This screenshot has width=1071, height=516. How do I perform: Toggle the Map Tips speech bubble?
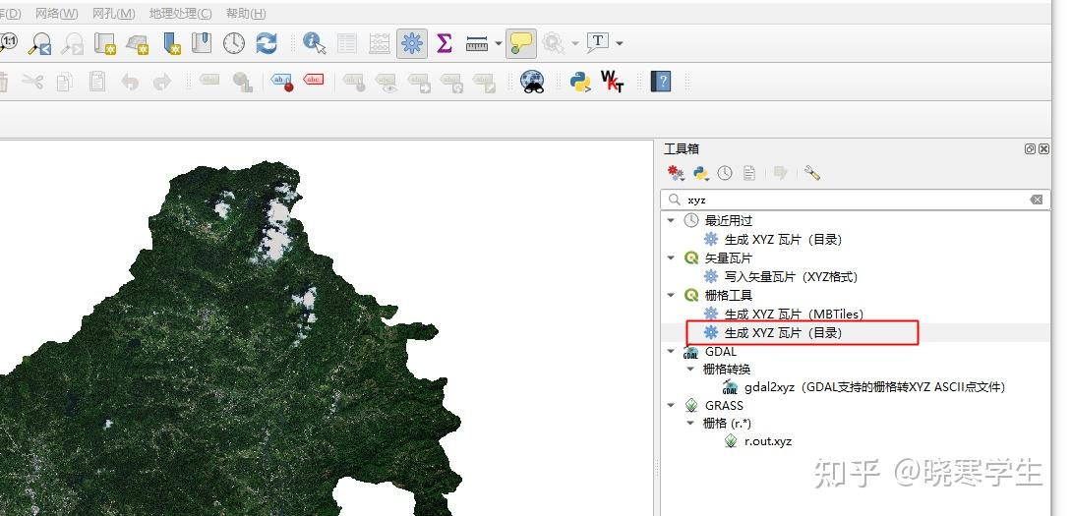tap(520, 43)
